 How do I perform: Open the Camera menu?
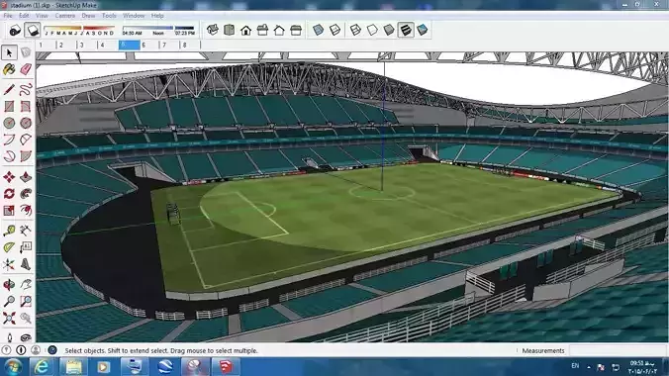click(65, 16)
